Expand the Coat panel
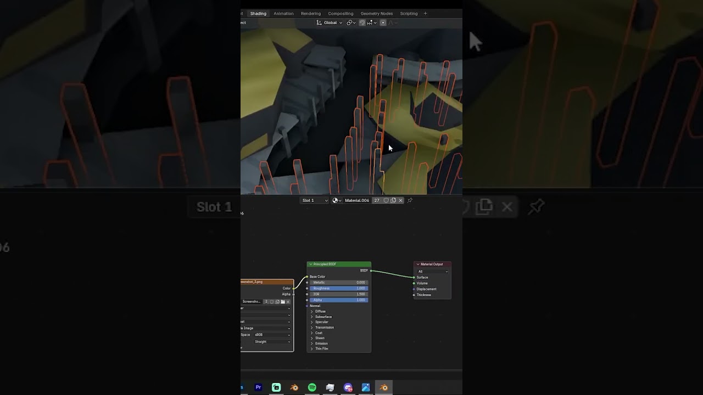Screen dimensions: 703x395 [x=312, y=333]
